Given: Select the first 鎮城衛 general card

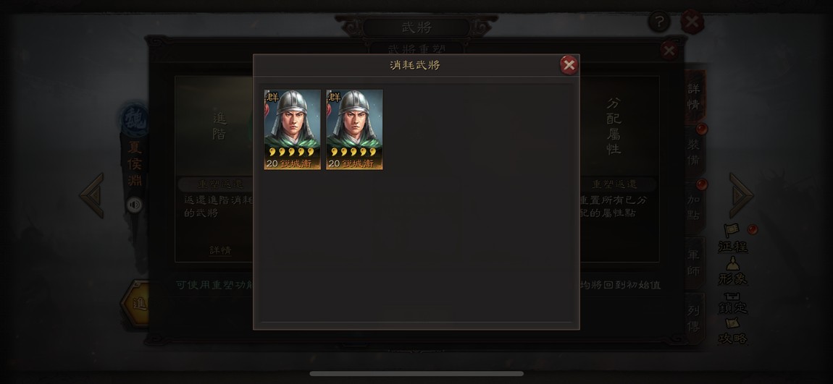Looking at the screenshot, I should click(292, 129).
